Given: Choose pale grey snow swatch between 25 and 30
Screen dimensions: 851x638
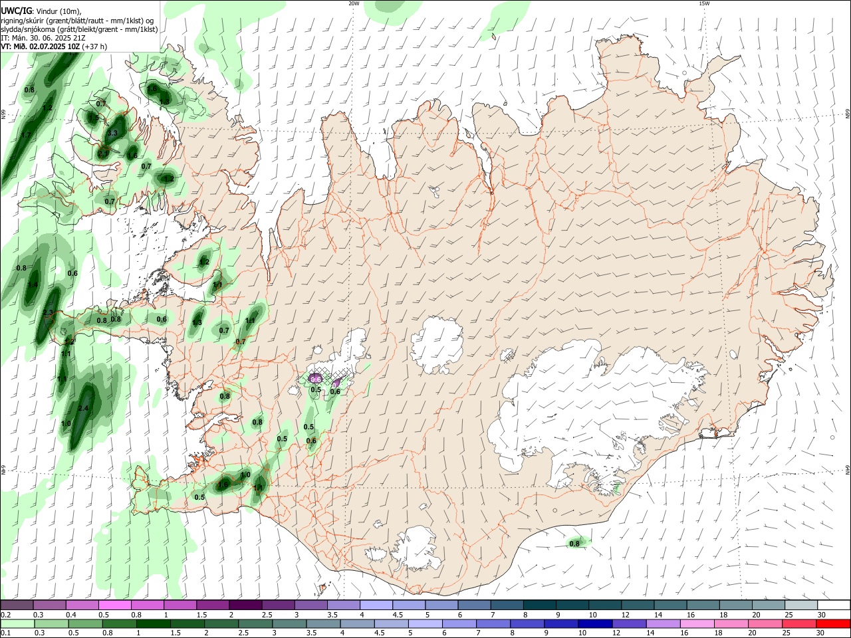Looking at the screenshot, I should pos(801,605).
